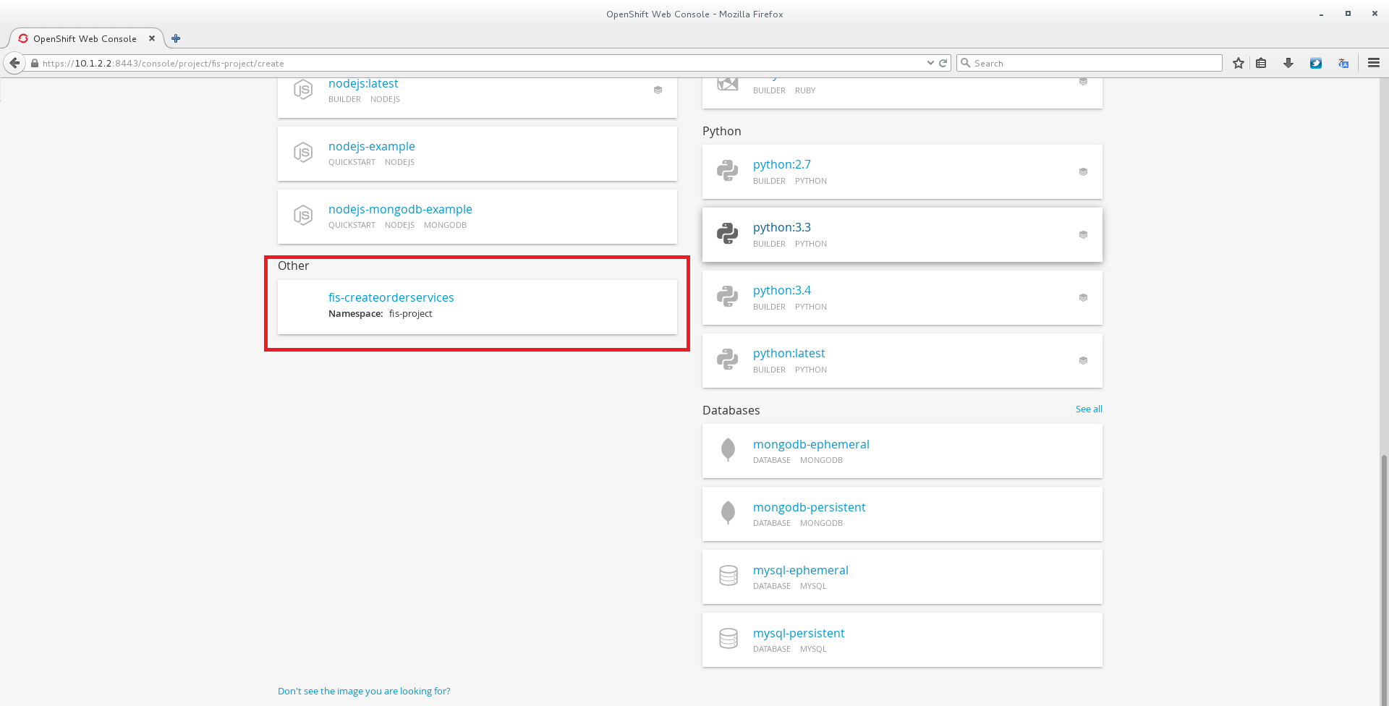Click the "Databases" section heading
The height and width of the screenshot is (706, 1389).
point(731,410)
